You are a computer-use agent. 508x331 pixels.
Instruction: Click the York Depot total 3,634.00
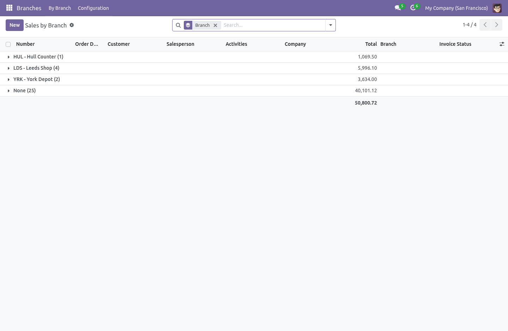(x=367, y=79)
